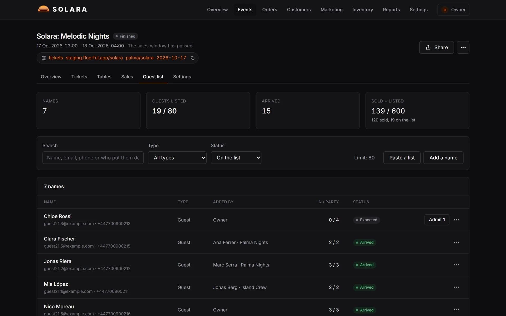The image size is (506, 316).
Task: Open the tickets-staging event link
Action: (117, 58)
